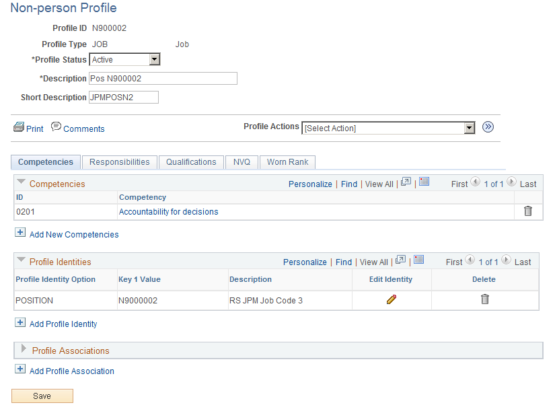Click Find in Competencies grid header
Image resolution: width=555 pixels, height=405 pixels.
(x=349, y=184)
